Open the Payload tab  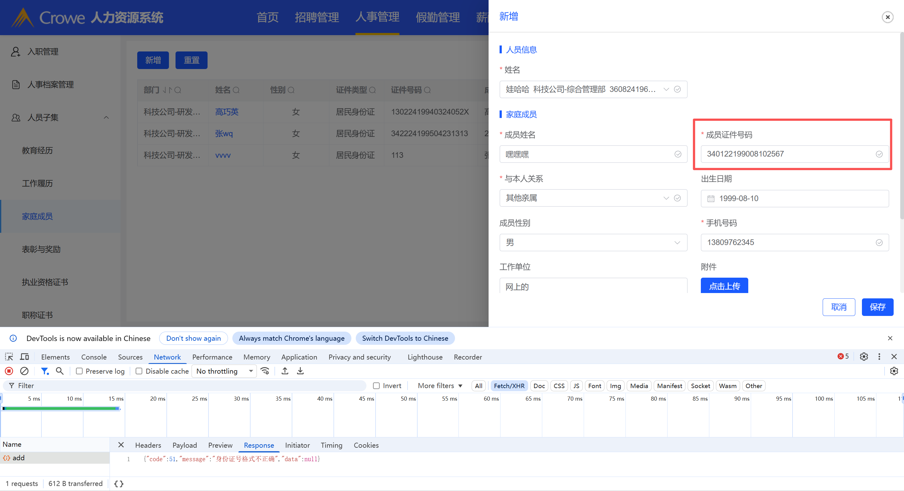coord(184,445)
